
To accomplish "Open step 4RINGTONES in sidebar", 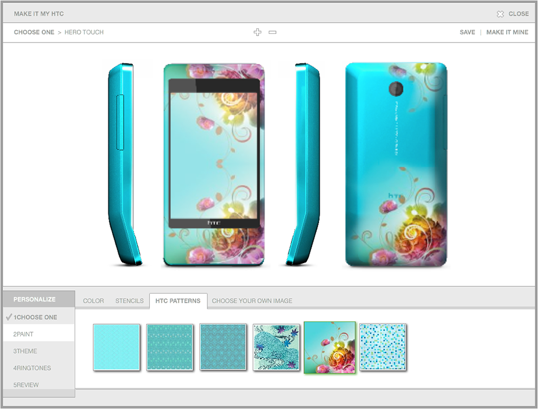I will coord(39,368).
